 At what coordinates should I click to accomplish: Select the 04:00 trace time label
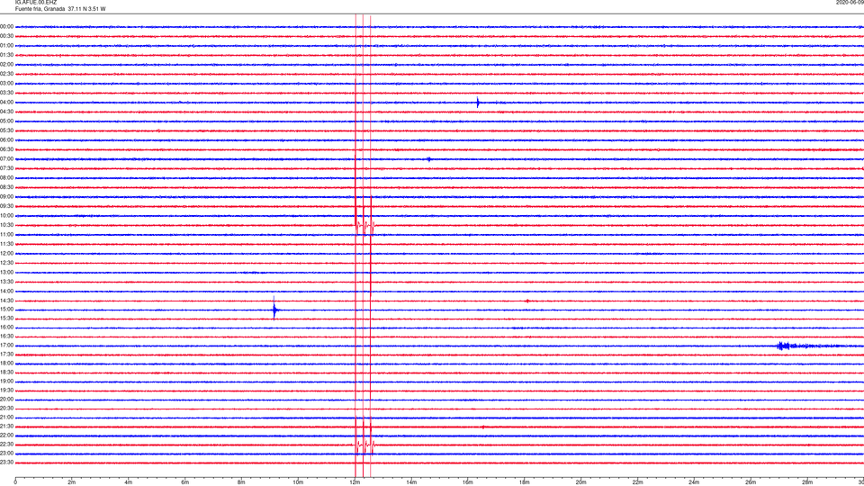6,102
